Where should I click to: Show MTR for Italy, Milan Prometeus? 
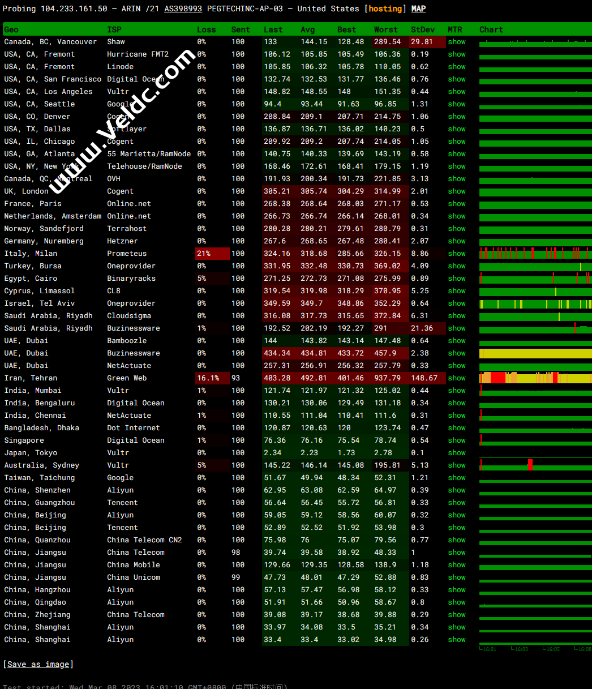456,254
